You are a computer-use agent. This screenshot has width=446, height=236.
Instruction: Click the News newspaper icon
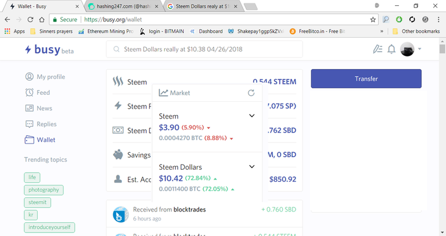point(29,108)
